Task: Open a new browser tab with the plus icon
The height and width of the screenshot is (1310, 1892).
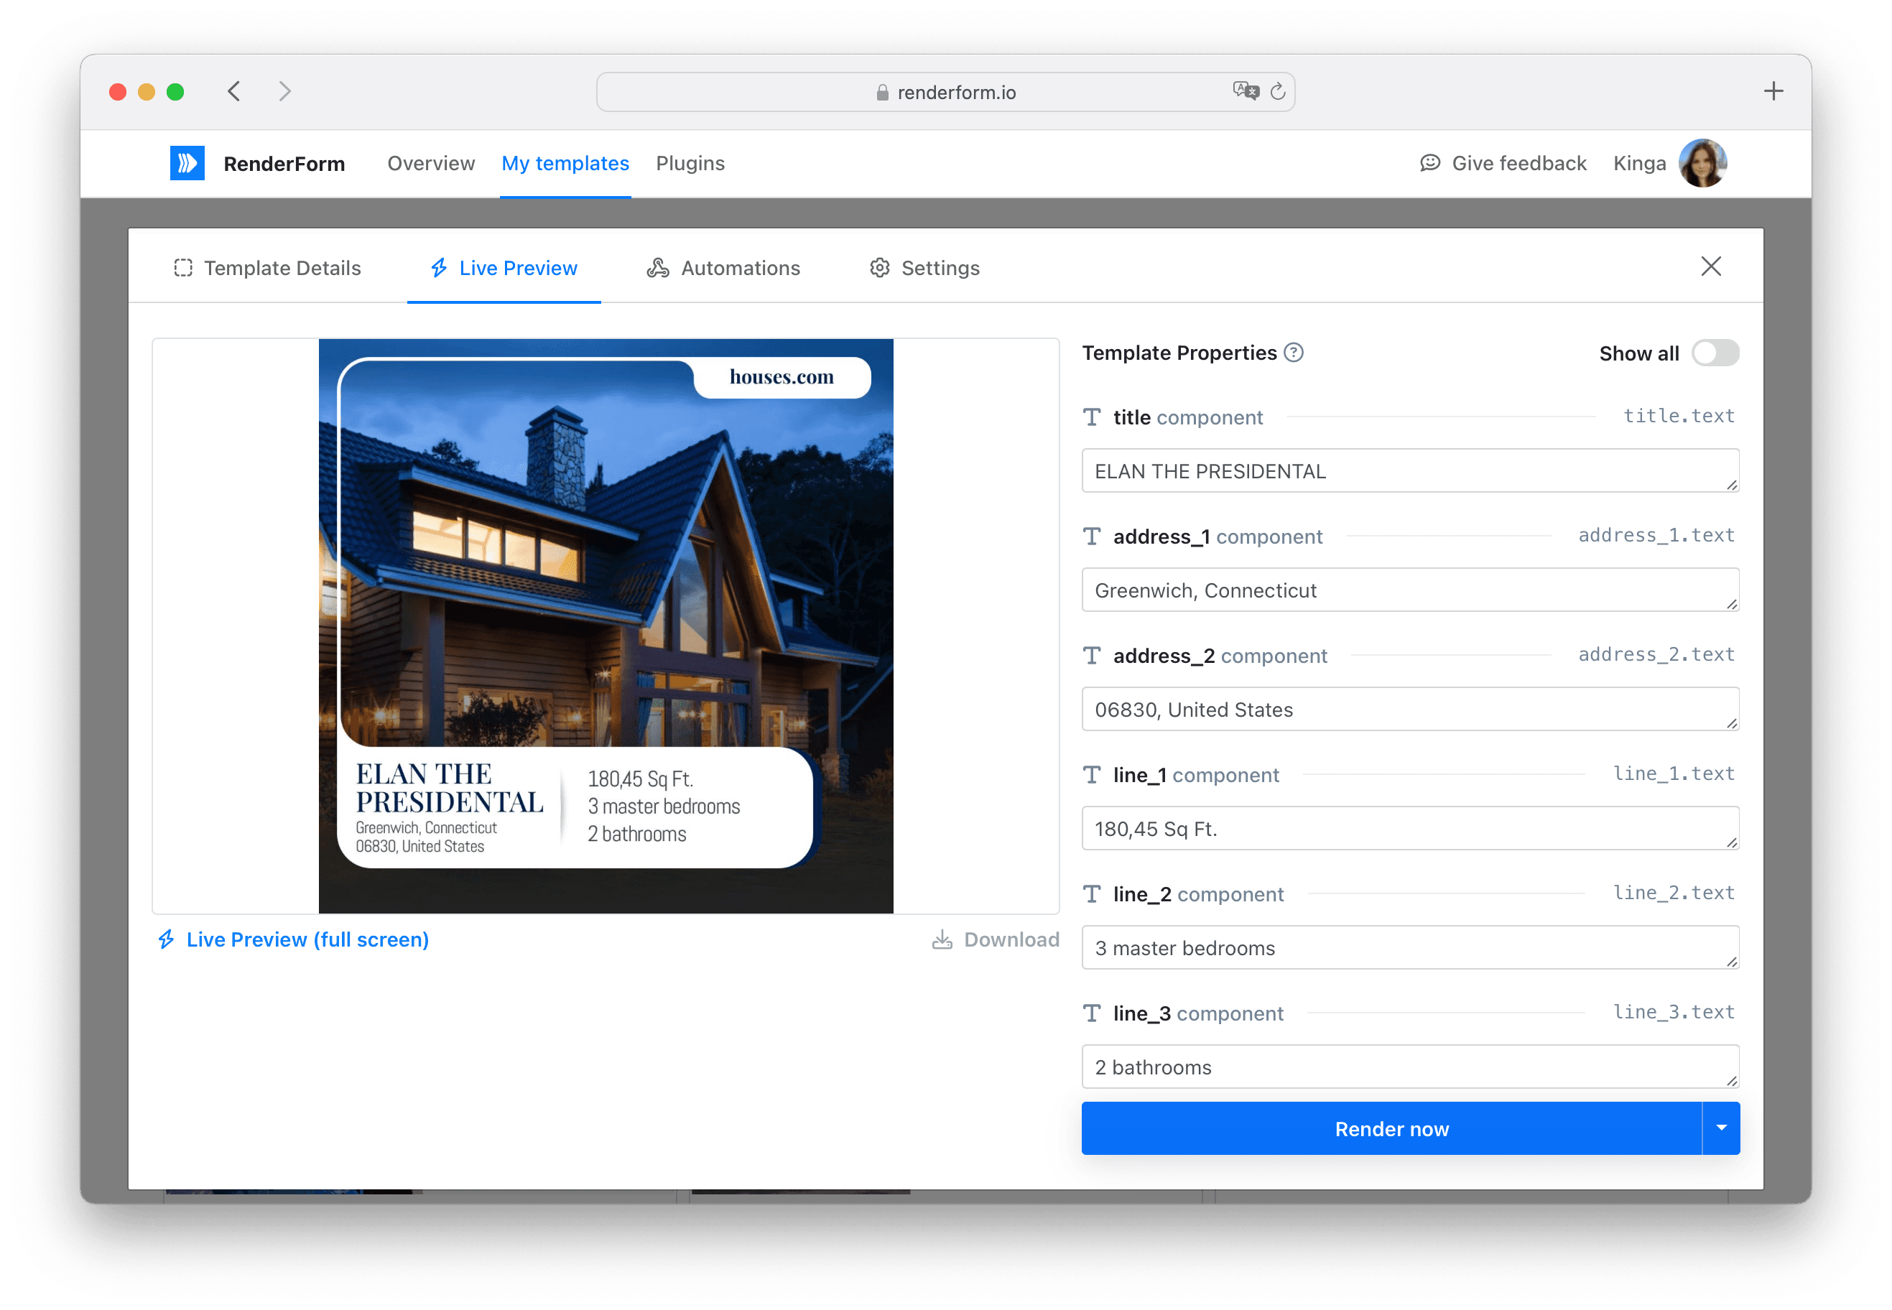Action: point(1773,91)
